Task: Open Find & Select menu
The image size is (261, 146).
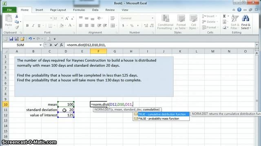Action: click(x=246, y=22)
